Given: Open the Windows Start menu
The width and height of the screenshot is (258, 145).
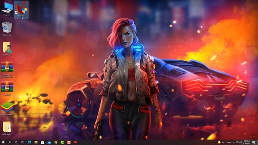Looking at the screenshot, I should [3, 142].
